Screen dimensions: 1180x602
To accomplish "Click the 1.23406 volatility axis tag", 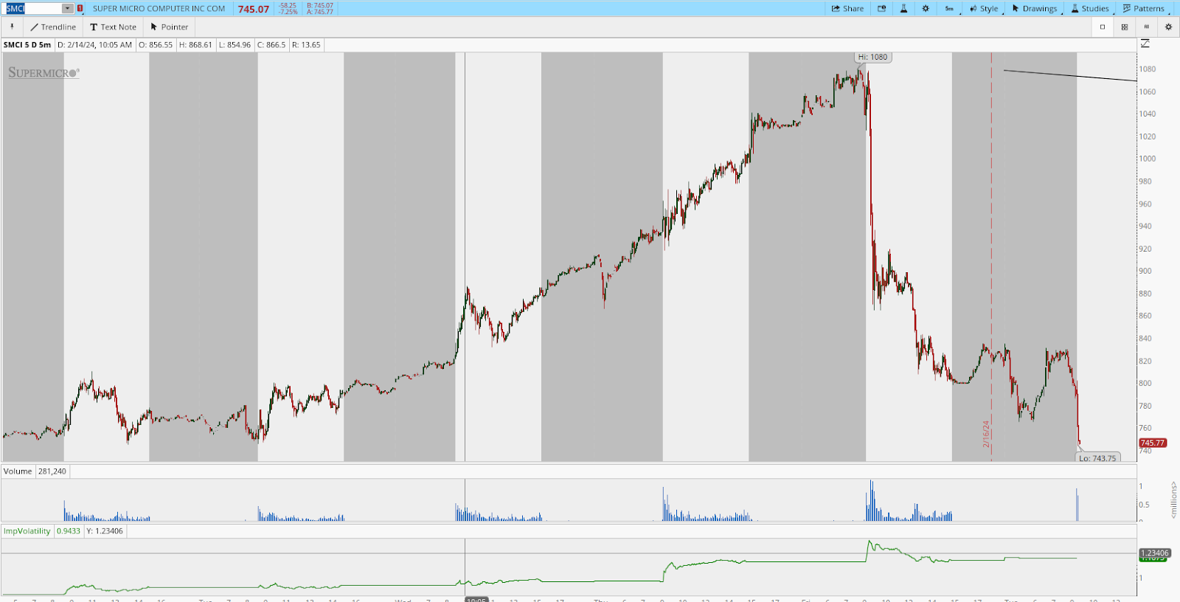I will [x=1154, y=553].
